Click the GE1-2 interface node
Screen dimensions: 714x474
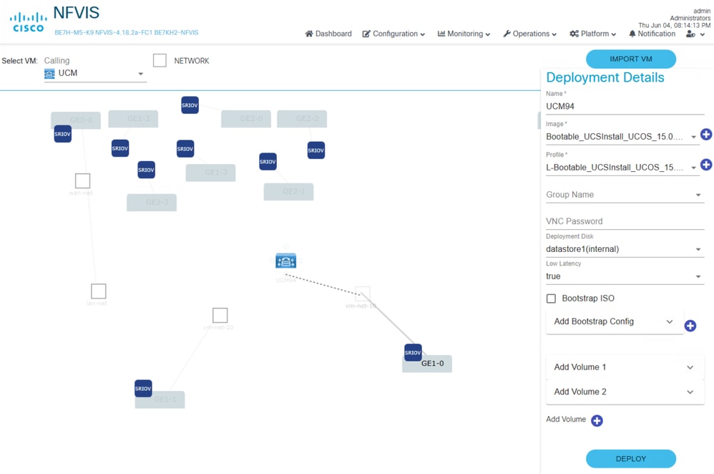click(x=133, y=119)
